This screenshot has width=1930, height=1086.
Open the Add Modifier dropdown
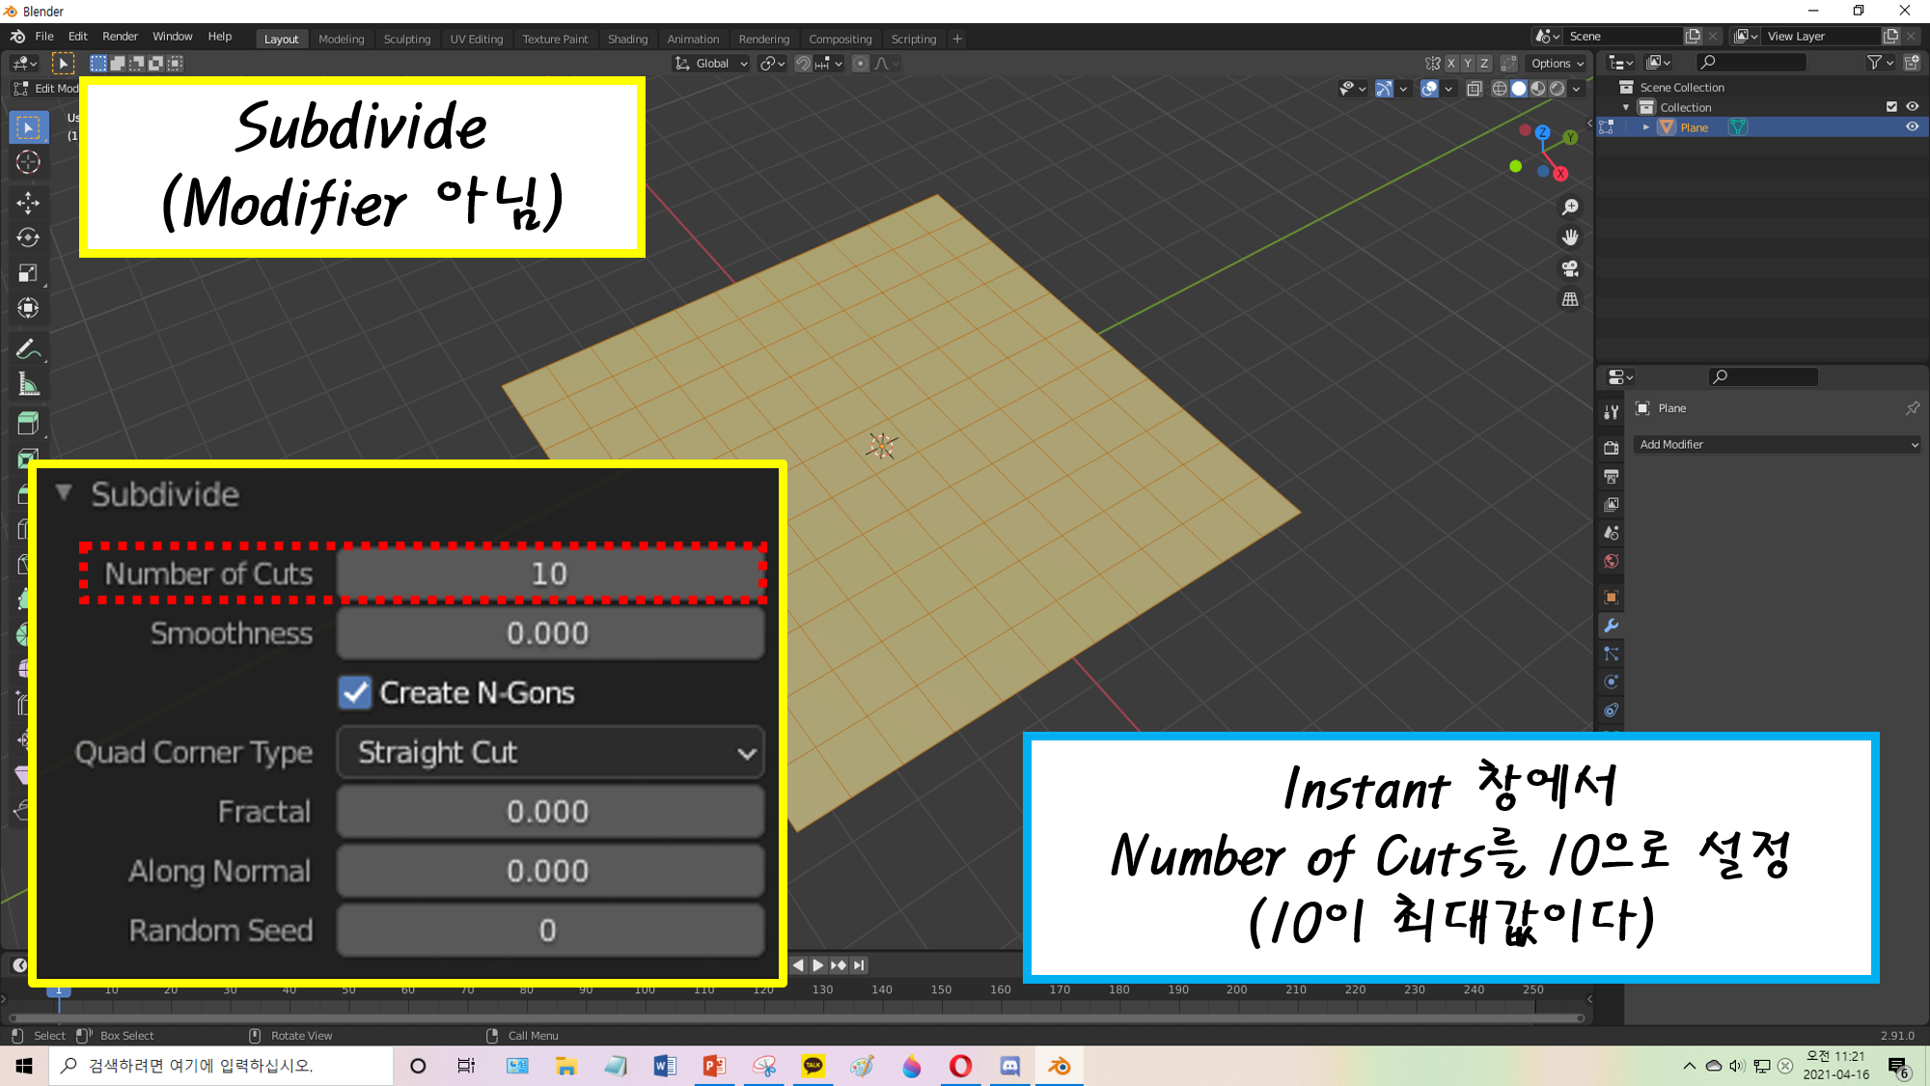pyautogui.click(x=1778, y=444)
